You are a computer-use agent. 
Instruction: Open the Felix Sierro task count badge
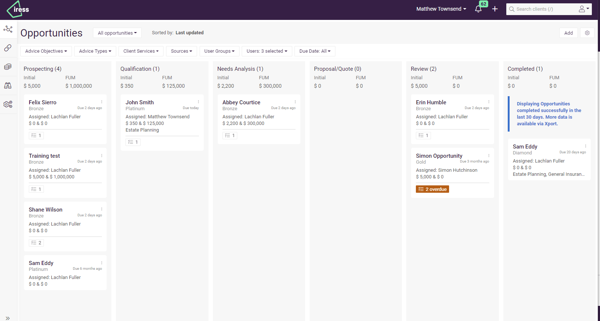click(36, 136)
